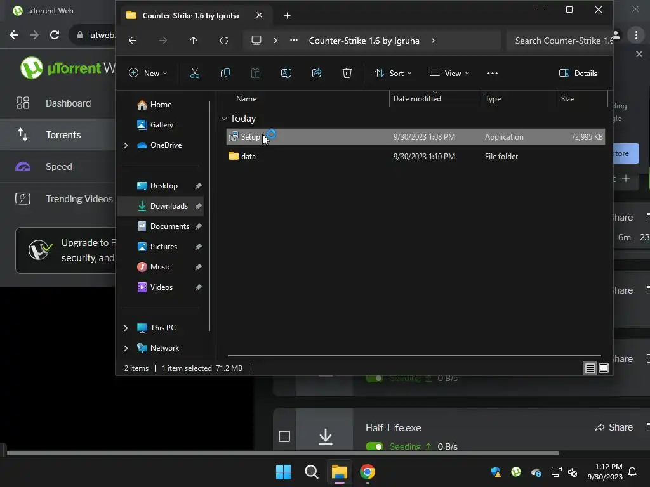Refresh the Explorer folder view
This screenshot has width=650, height=487.
pyautogui.click(x=224, y=41)
